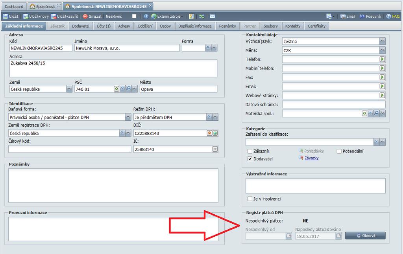Click the Smazat delete button
Viewport: 403px width, 254px height.
pyautogui.click(x=92, y=17)
